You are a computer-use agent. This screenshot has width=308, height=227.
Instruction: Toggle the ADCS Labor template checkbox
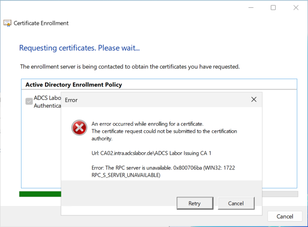tap(29, 102)
